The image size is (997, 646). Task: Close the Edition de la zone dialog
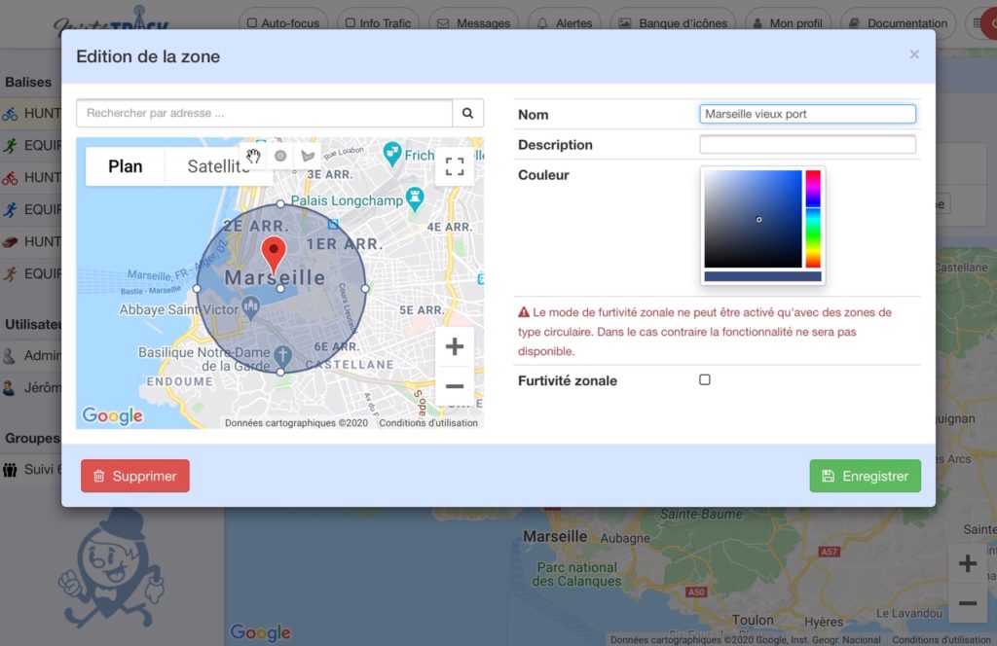[x=914, y=54]
